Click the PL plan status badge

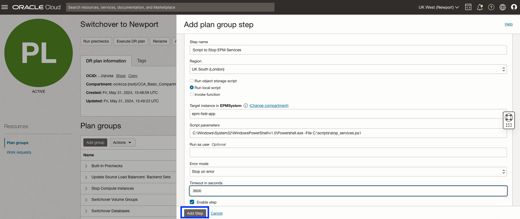[39, 53]
